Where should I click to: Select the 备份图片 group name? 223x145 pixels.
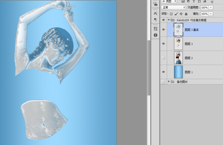[x=182, y=82]
